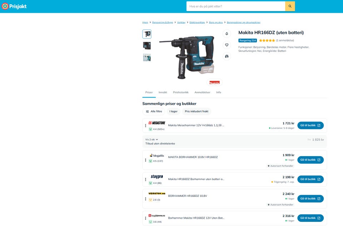Switch to the Prishistorikk tab

click(x=181, y=92)
